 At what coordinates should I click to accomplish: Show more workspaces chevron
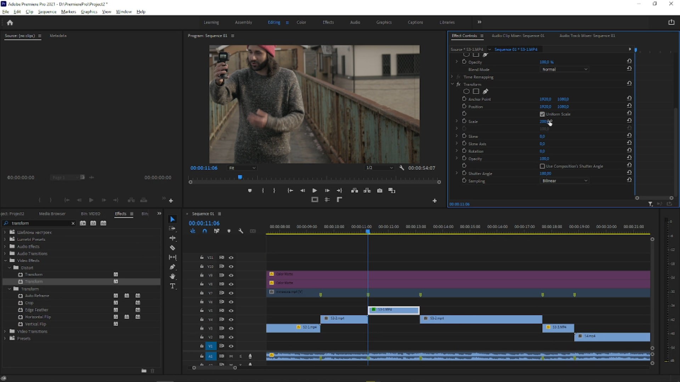[x=480, y=22]
